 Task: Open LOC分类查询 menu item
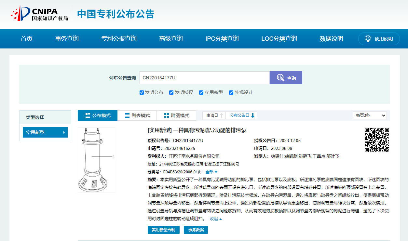point(279,39)
